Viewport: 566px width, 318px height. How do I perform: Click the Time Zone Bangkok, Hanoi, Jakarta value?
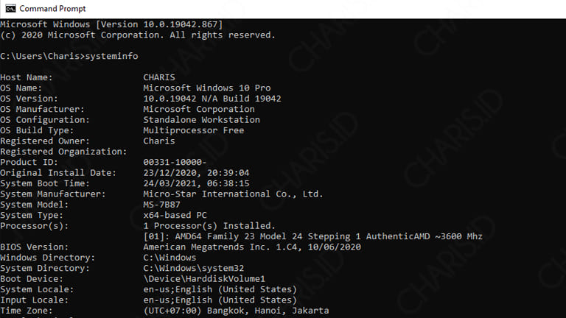coord(236,311)
